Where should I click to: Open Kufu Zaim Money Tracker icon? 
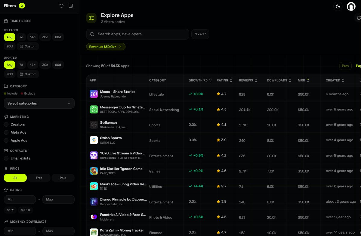(94, 232)
